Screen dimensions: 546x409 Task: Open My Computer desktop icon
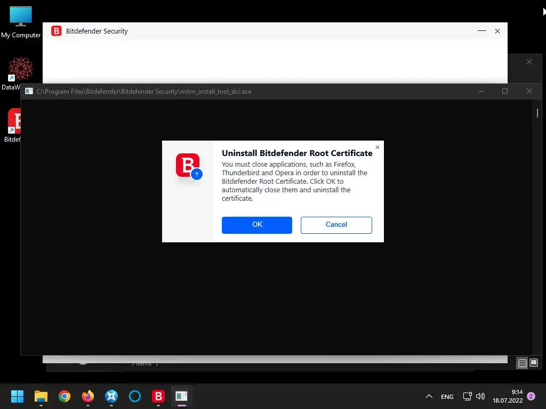[x=21, y=22]
